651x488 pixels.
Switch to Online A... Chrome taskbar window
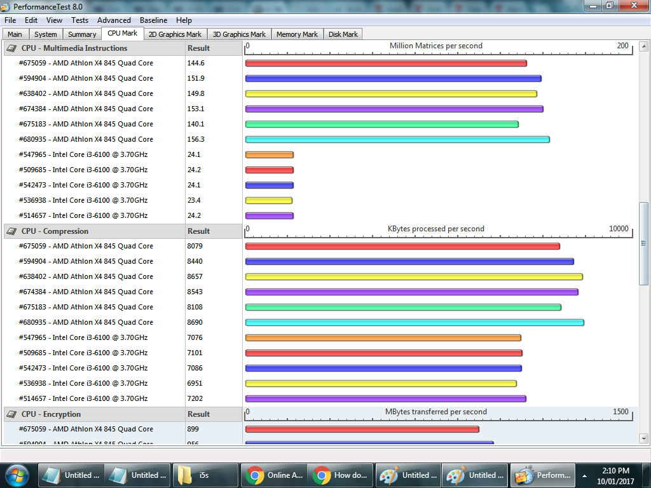(273, 475)
